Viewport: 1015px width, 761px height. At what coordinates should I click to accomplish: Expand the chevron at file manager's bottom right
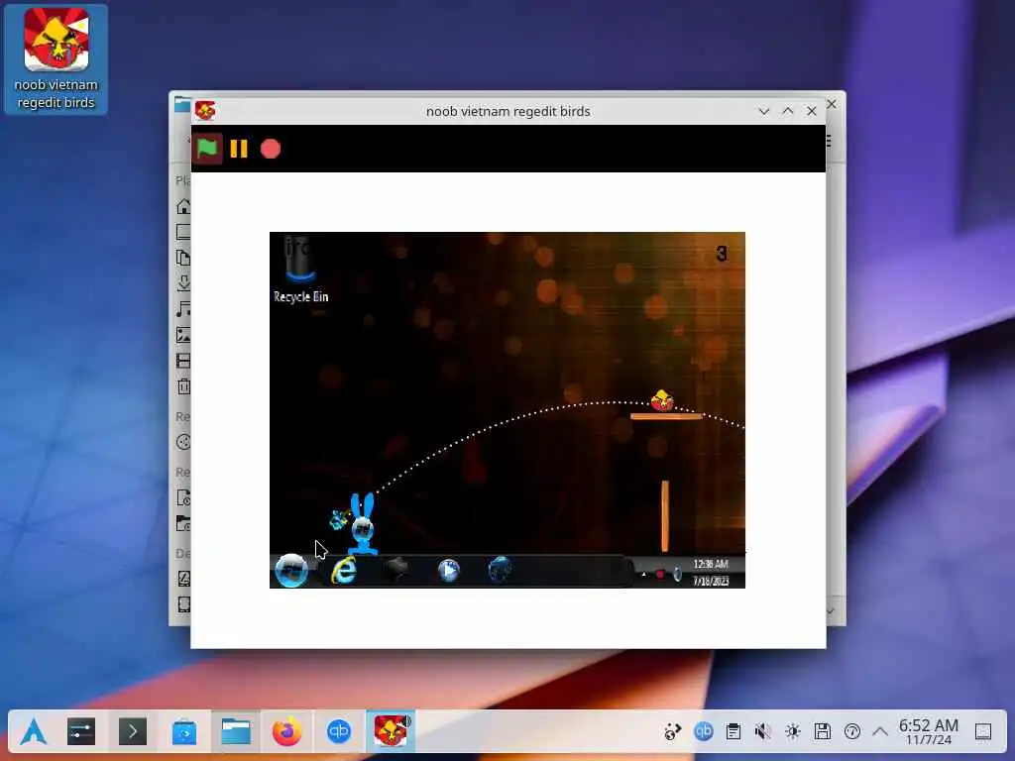point(831,610)
